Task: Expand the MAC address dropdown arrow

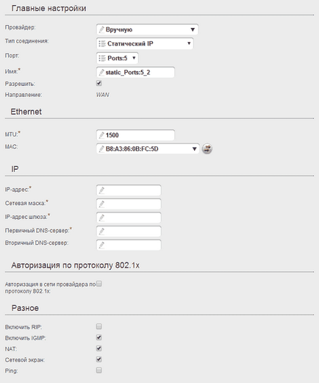Action: coord(194,148)
